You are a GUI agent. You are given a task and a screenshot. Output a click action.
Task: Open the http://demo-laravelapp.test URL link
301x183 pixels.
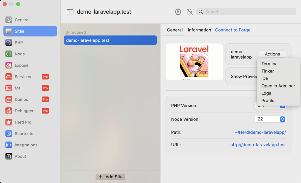pyautogui.click(x=258, y=145)
